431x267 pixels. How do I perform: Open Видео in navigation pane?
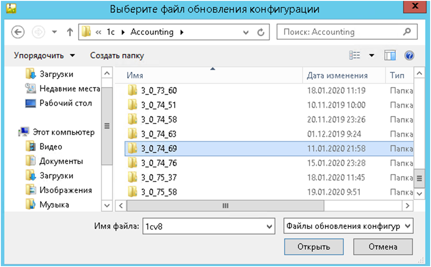pyautogui.click(x=44, y=147)
